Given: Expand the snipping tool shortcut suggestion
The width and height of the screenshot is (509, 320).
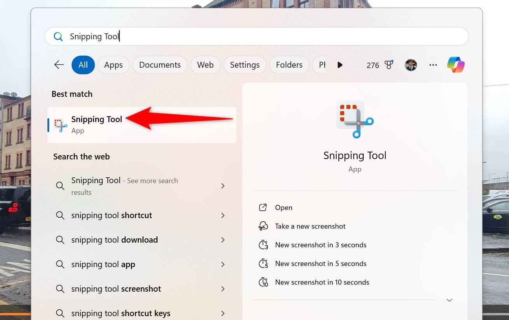Looking at the screenshot, I should click(x=223, y=215).
